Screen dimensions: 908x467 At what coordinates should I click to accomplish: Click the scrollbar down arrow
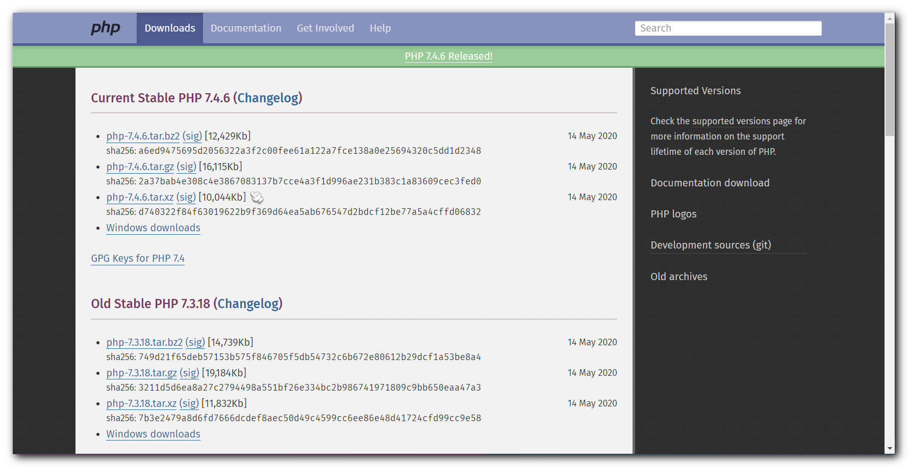click(x=890, y=449)
